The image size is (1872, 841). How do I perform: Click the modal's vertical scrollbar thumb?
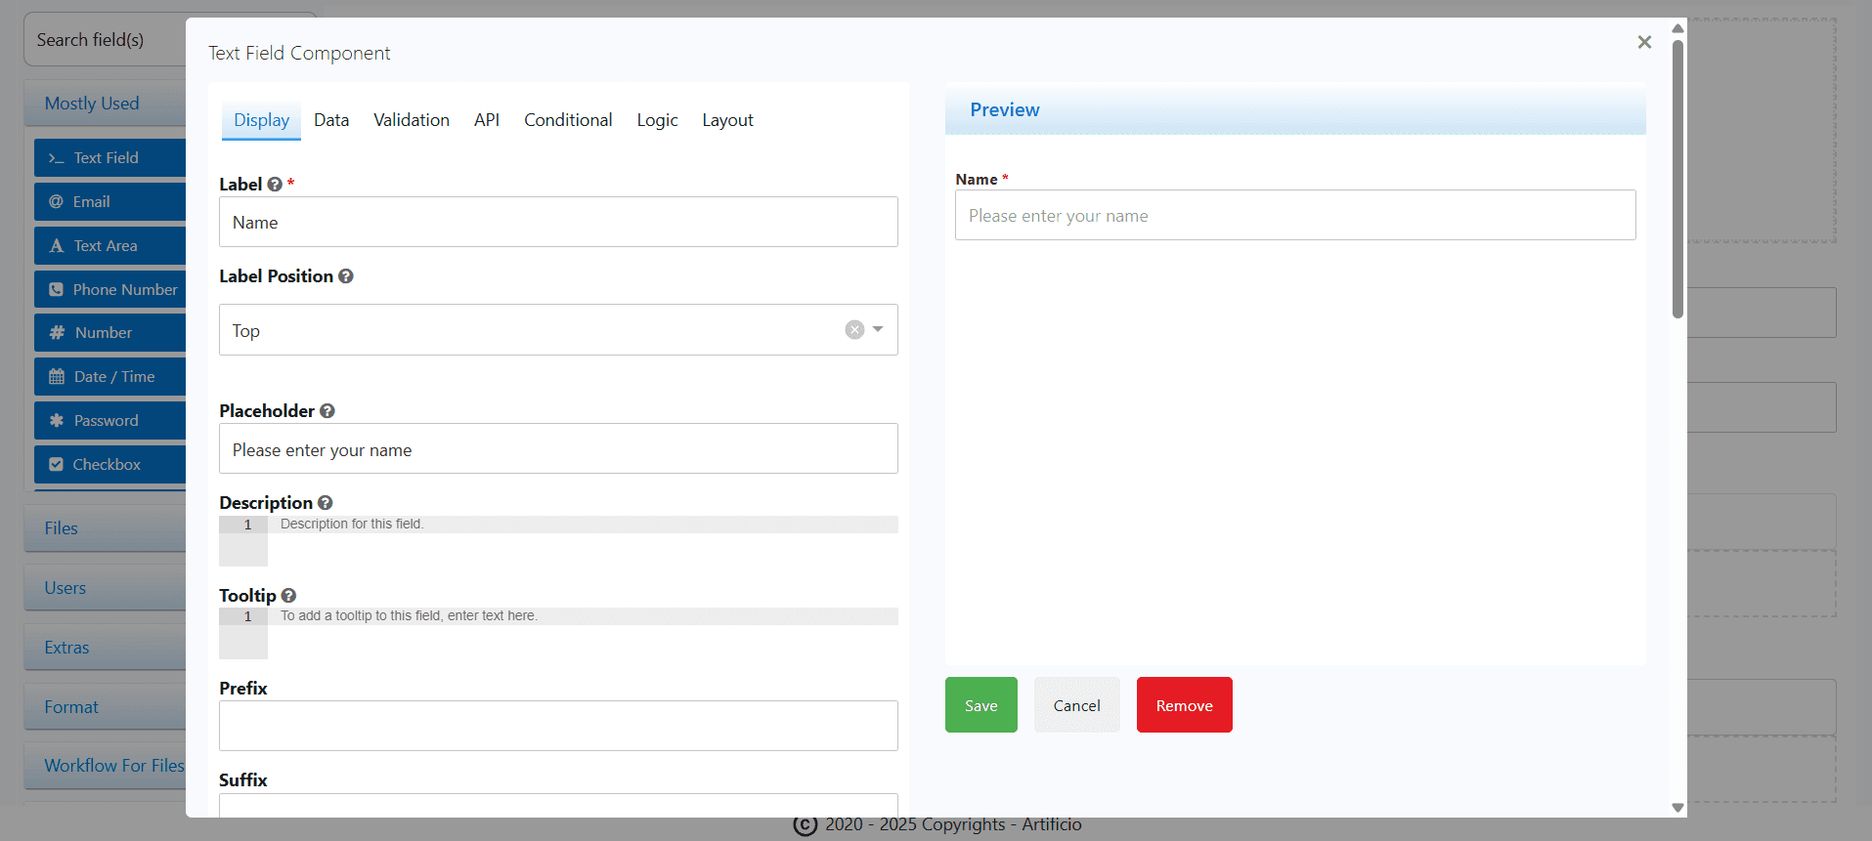coord(1677,176)
